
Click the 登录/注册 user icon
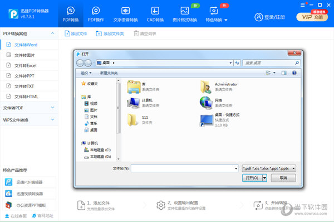pyautogui.click(x=259, y=17)
